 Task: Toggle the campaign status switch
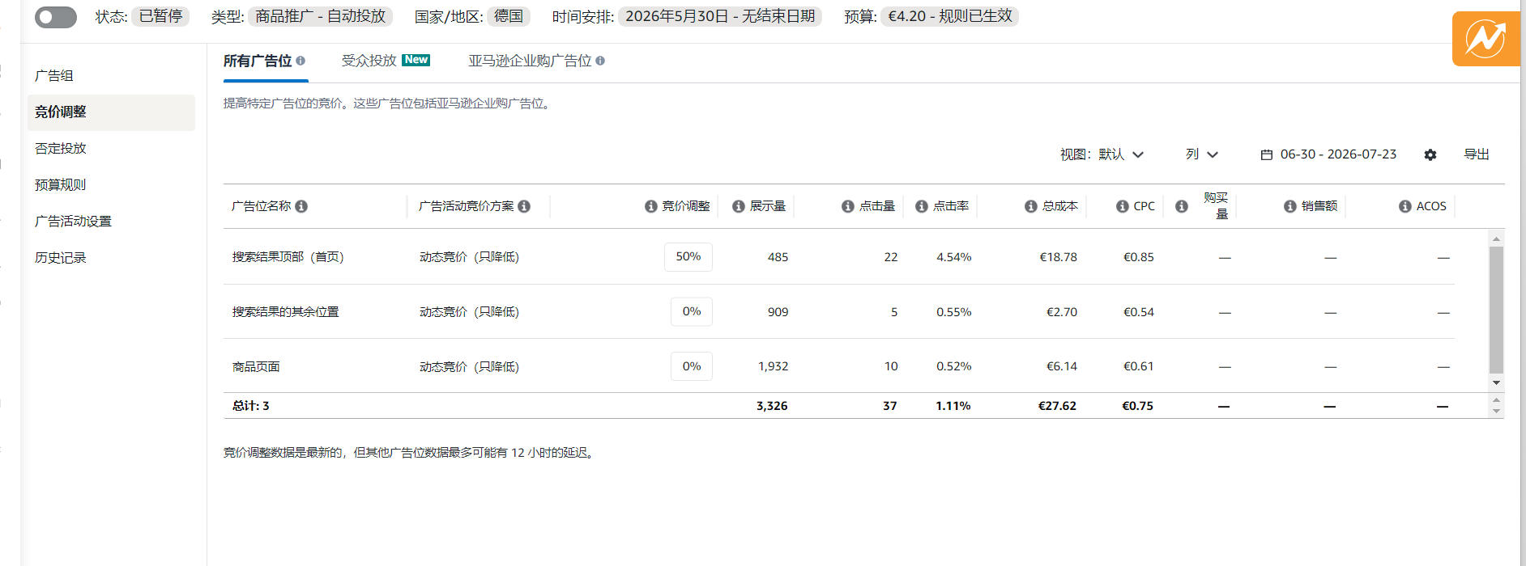[56, 17]
